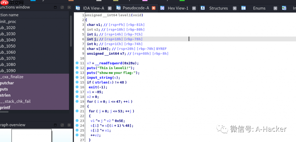Switch to the Pseudocode-A tab
This screenshot has height=142, width=296.
(136, 8)
